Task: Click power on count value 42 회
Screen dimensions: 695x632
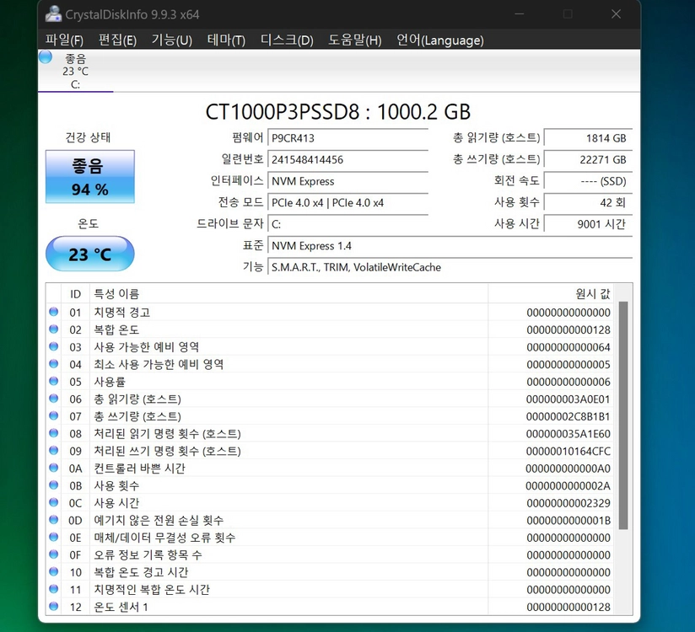Action: [588, 203]
